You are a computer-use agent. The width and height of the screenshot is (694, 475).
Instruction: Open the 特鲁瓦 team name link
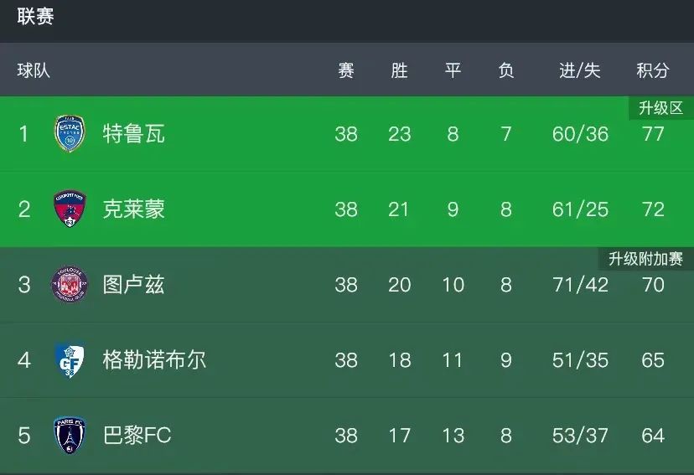tap(133, 134)
